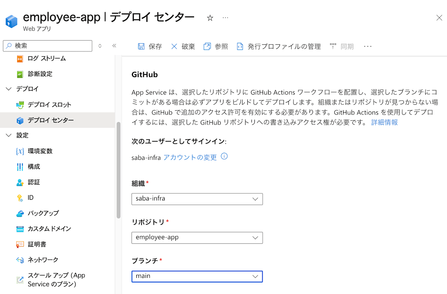Collapse the デプロイ section
447x294 pixels.
(x=9, y=89)
